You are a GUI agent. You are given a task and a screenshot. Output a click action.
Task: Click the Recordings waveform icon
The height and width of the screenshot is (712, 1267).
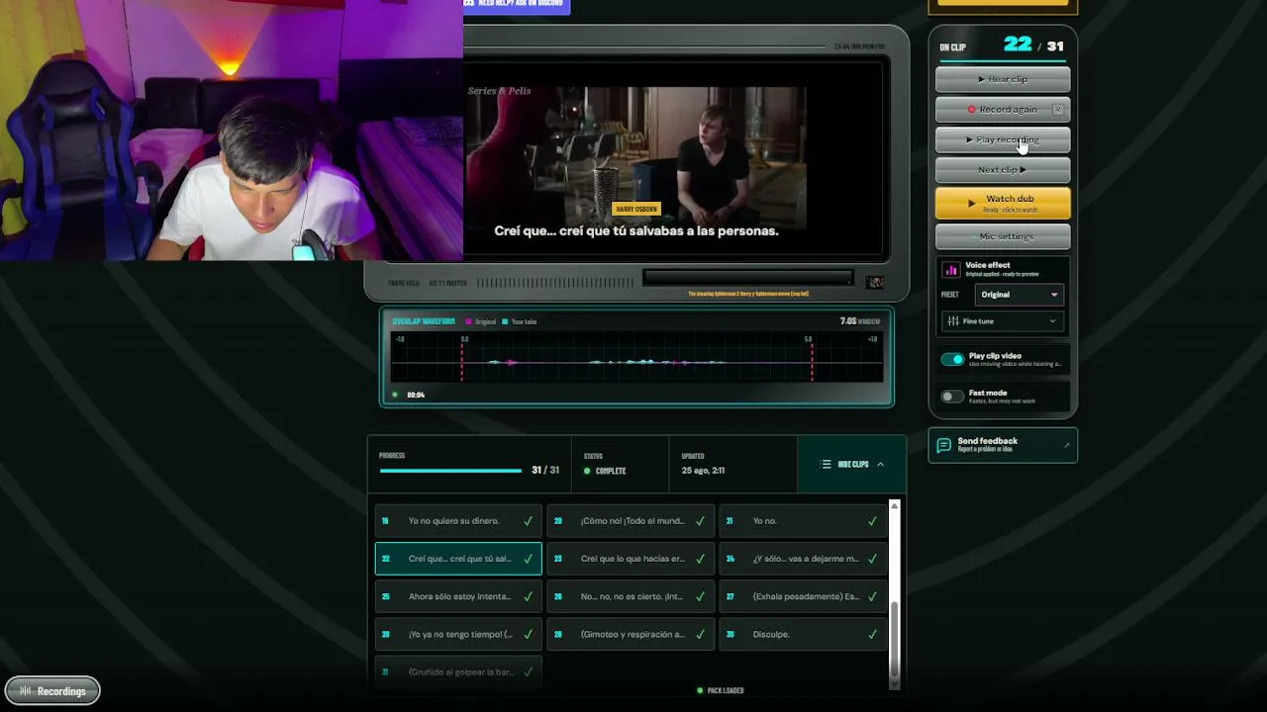26,691
